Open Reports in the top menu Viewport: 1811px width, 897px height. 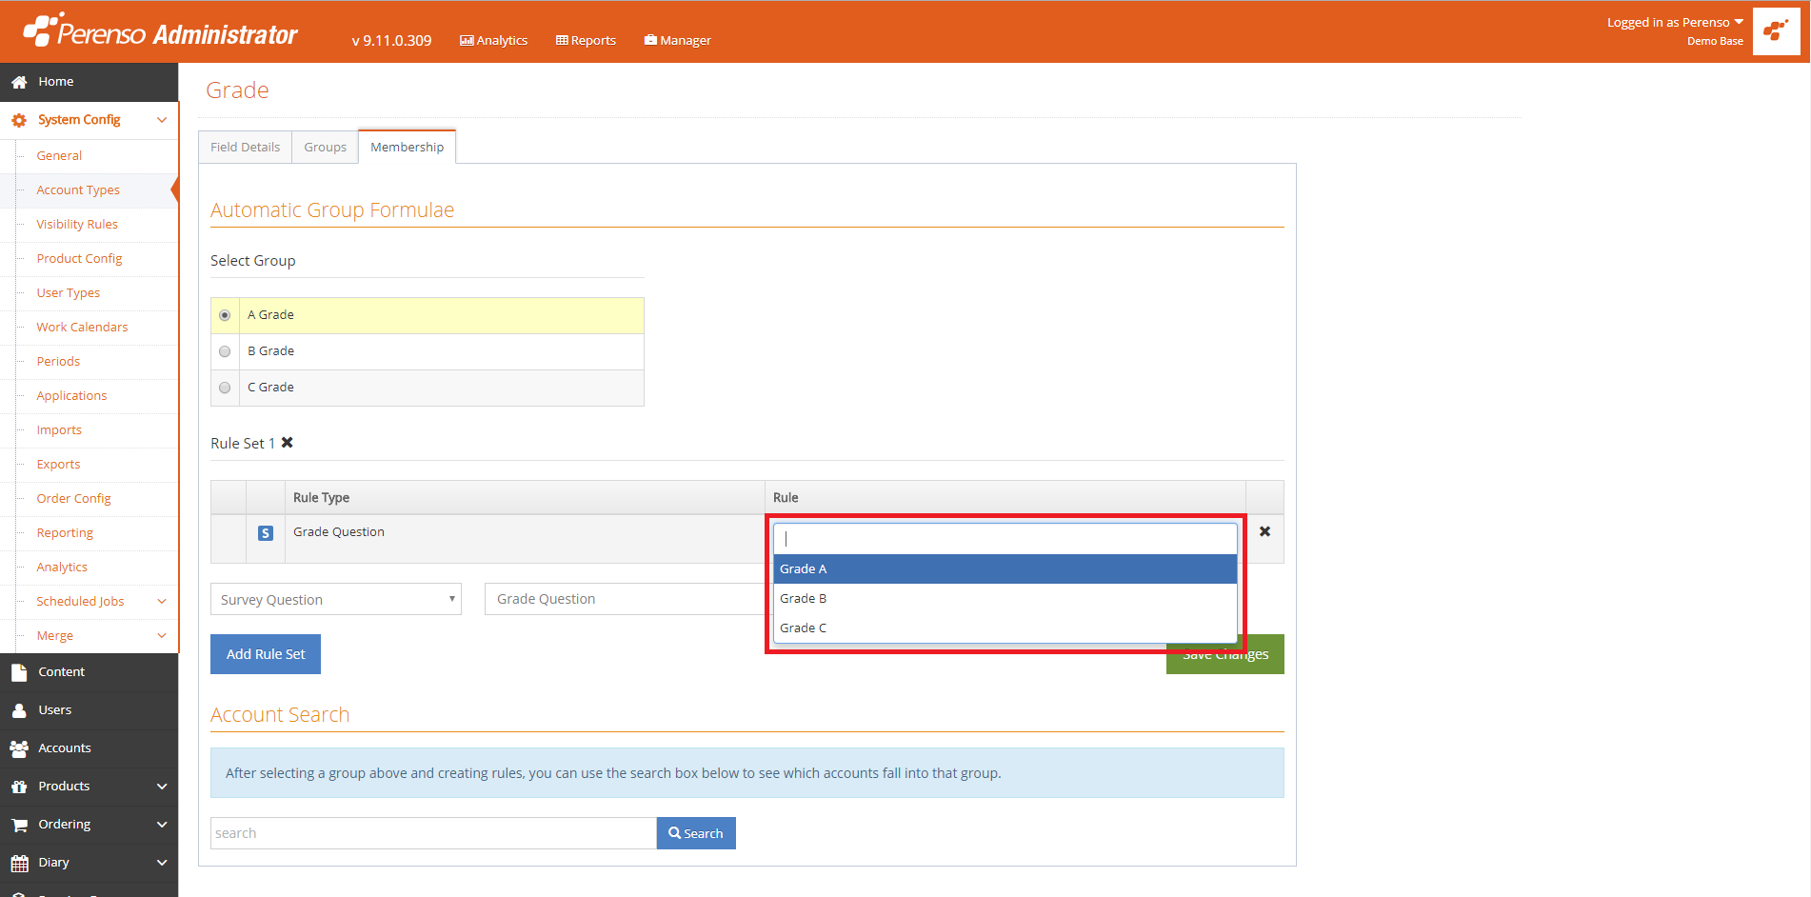tap(586, 40)
